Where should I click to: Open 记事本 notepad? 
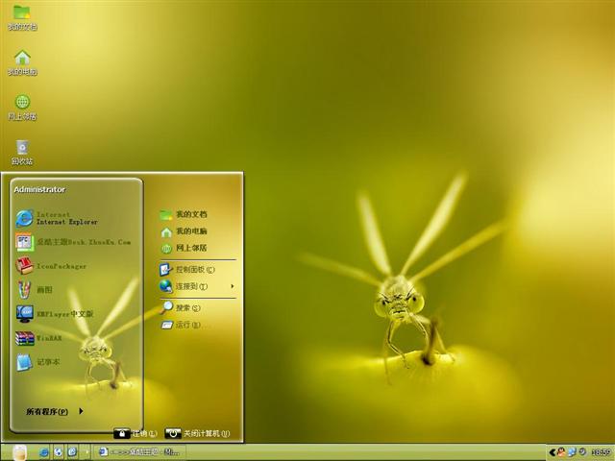(x=37, y=362)
